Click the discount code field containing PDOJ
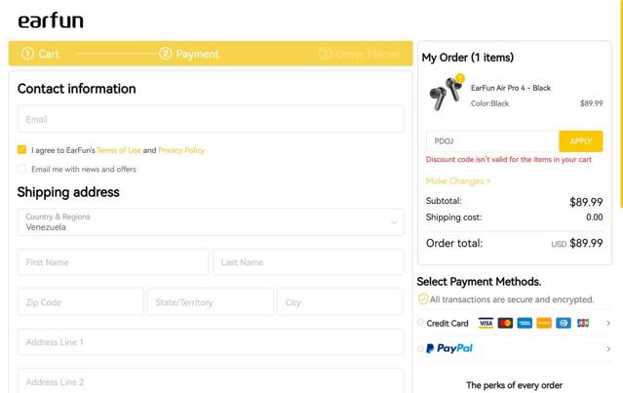This screenshot has height=393, width=623. click(x=492, y=141)
